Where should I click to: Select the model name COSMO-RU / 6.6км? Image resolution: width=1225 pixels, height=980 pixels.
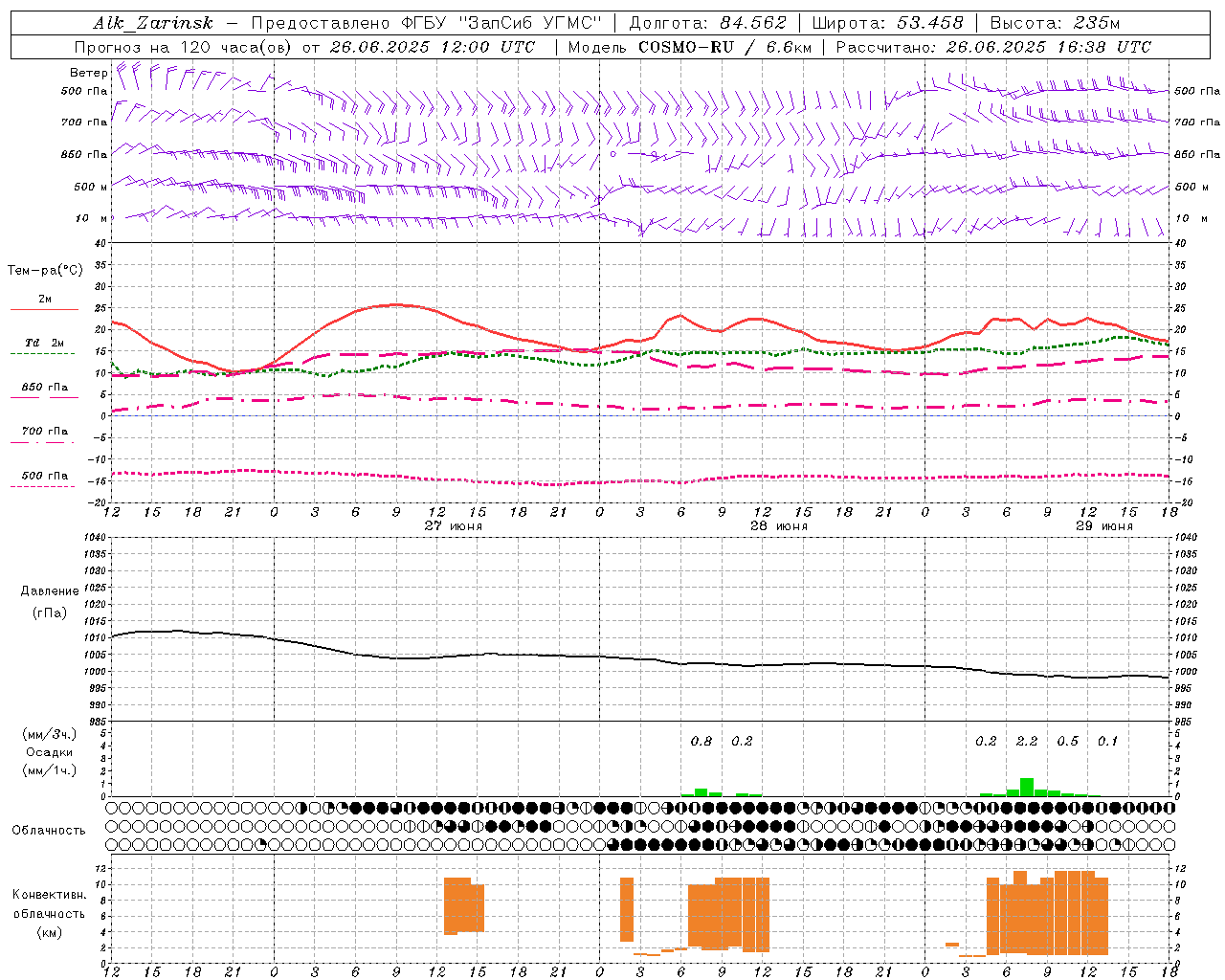click(724, 47)
